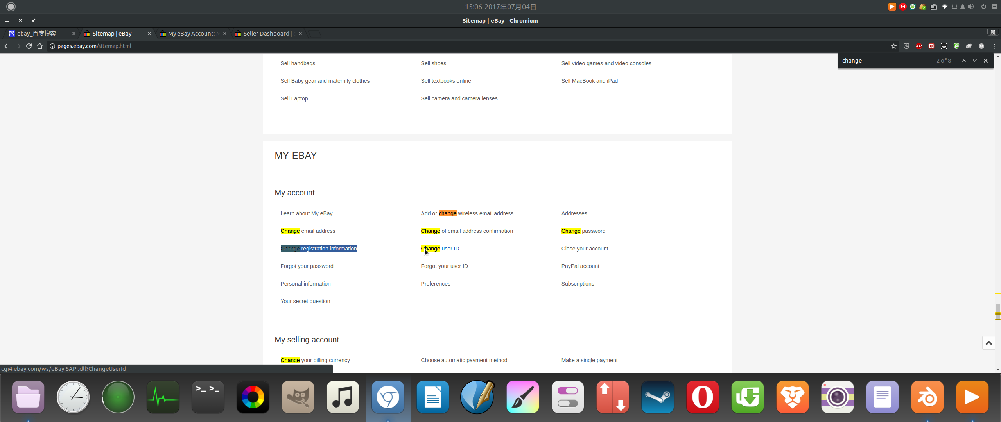Open GIMP from the dock
The image size is (1001, 422).
(298, 397)
